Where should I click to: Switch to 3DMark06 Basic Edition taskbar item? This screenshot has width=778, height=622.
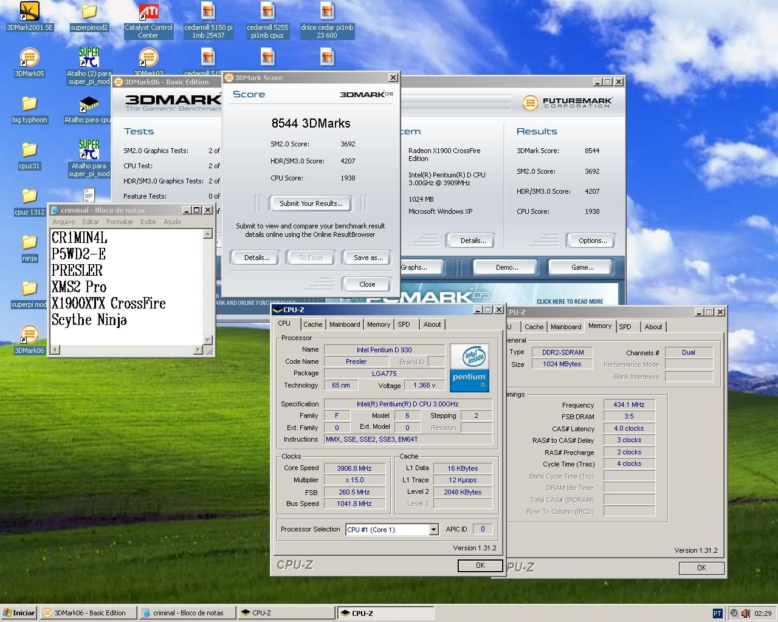click(88, 613)
